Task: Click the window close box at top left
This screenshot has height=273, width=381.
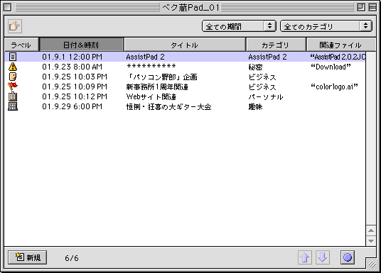Action: pos(8,7)
